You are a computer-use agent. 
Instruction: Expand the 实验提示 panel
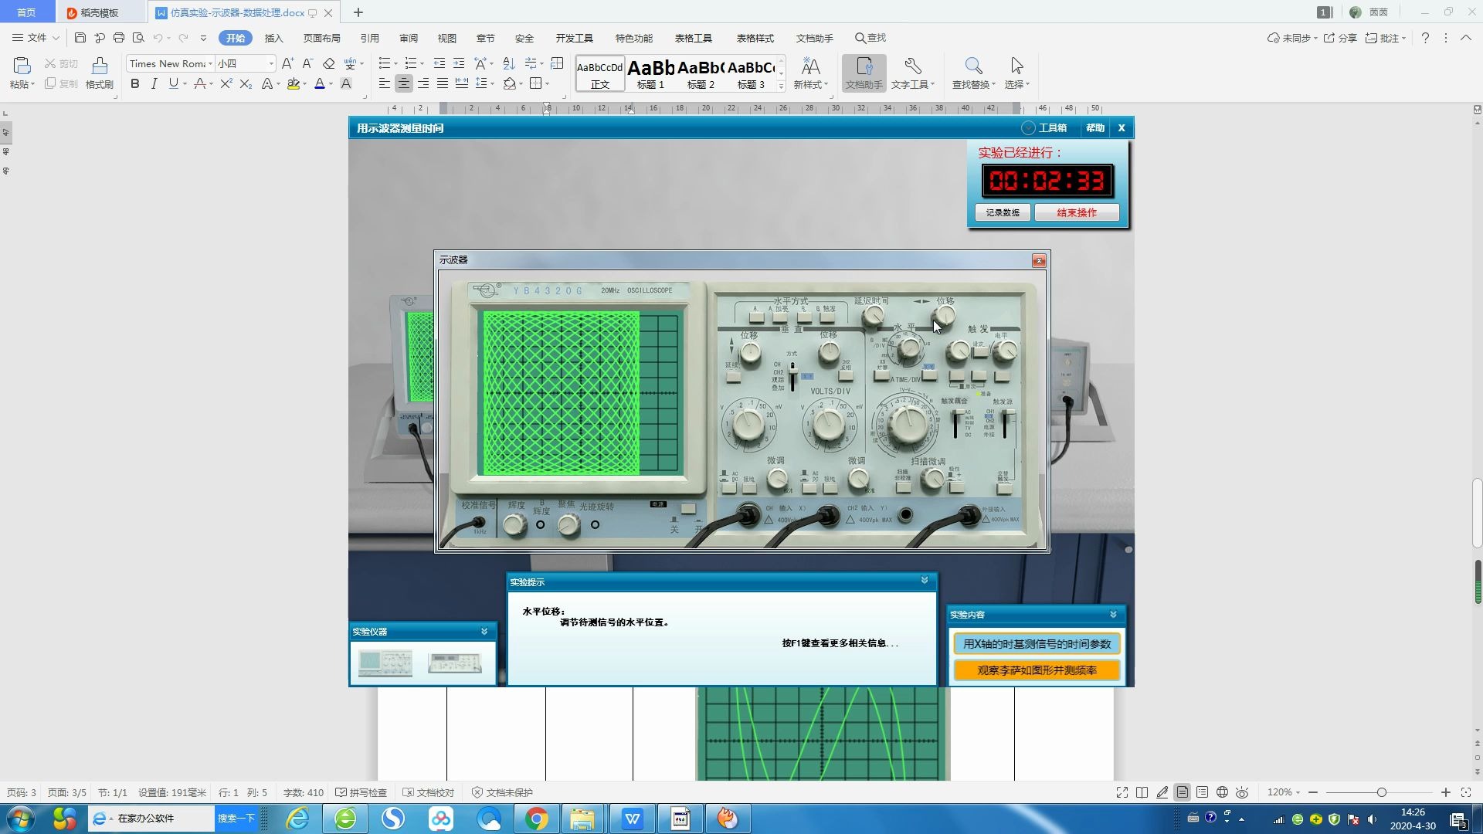[924, 581]
